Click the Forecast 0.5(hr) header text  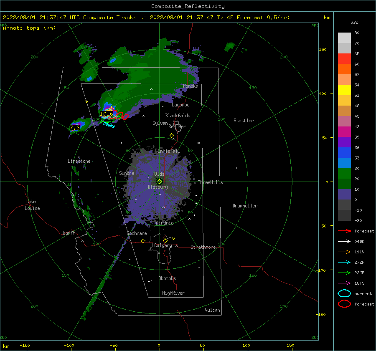pyautogui.click(x=263, y=18)
